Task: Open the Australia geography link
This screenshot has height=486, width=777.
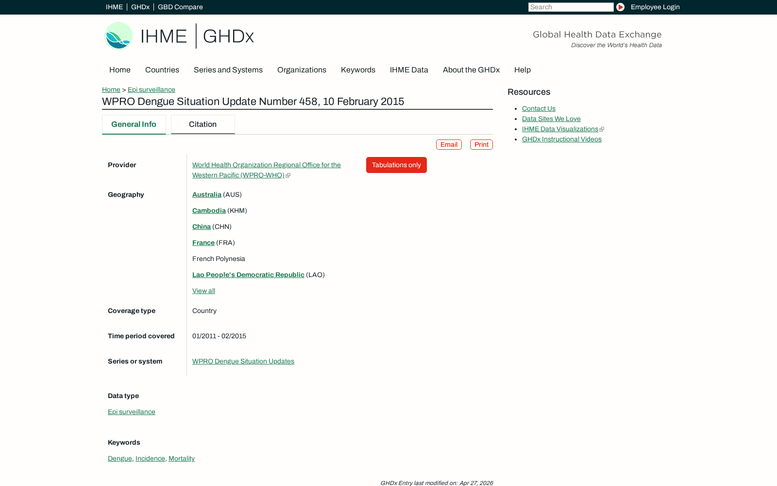Action: [207, 194]
